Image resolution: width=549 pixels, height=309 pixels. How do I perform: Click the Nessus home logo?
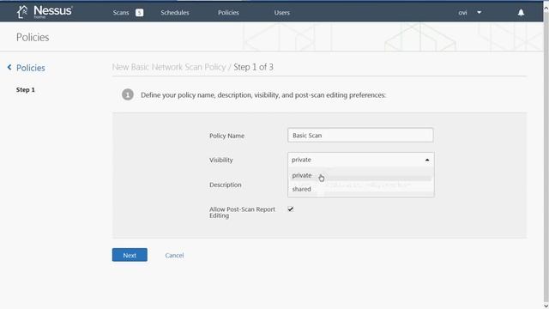[45, 11]
